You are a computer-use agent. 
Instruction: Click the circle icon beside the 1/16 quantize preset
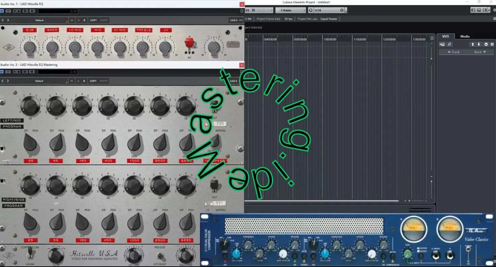pyautogui.click(x=342, y=10)
